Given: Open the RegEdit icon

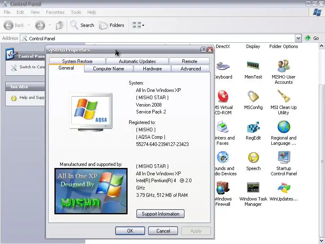Looking at the screenshot, I should tap(253, 127).
